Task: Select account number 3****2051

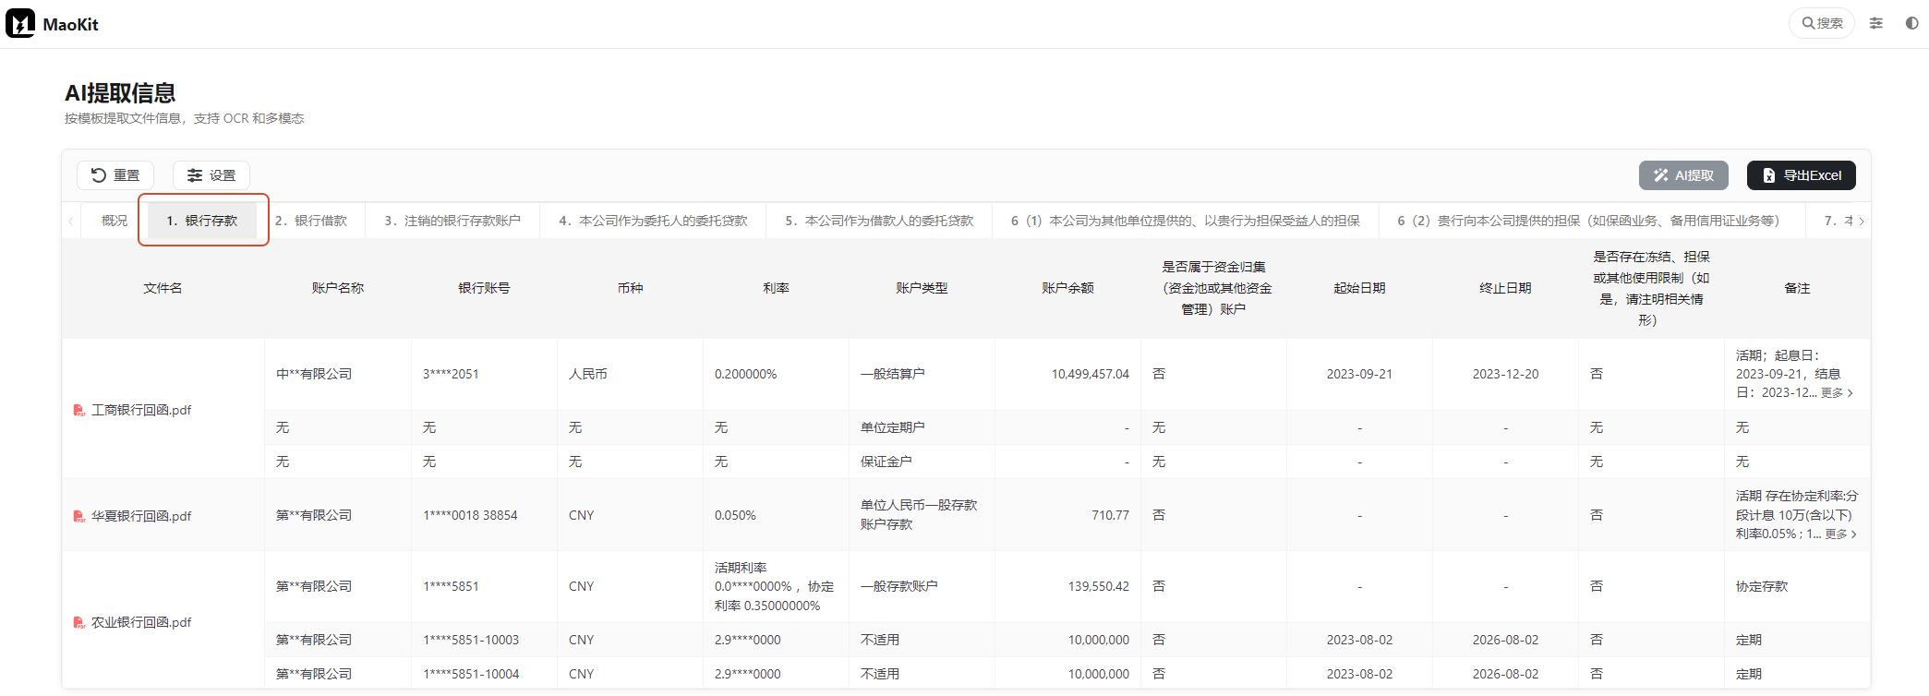Action: point(451,374)
